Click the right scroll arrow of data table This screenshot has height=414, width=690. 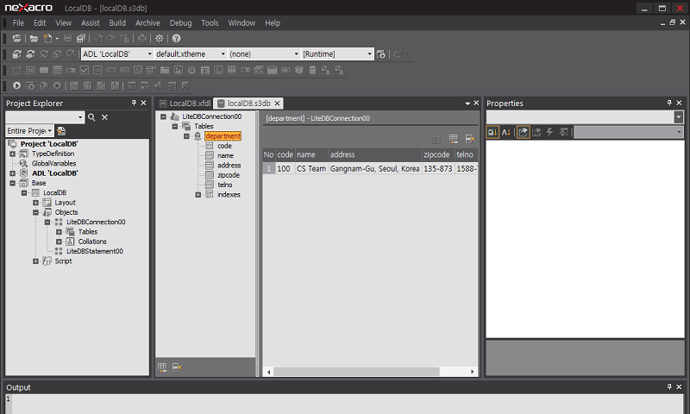click(x=472, y=372)
